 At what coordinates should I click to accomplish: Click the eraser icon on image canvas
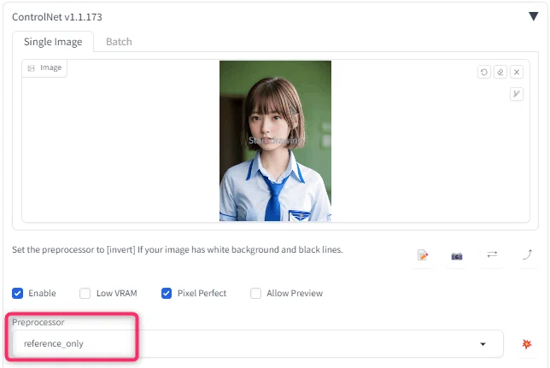500,73
